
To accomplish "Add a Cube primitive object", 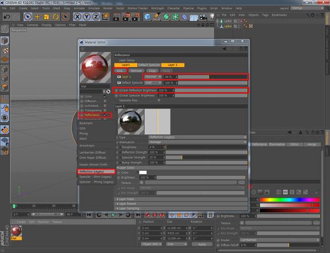I will [x=147, y=16].
